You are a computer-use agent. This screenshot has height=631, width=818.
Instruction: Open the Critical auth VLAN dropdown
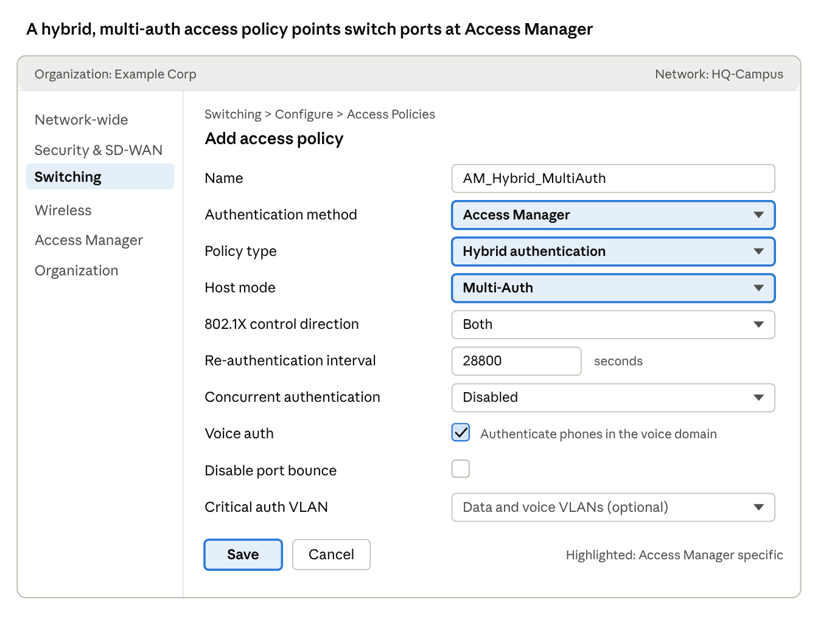click(x=613, y=508)
